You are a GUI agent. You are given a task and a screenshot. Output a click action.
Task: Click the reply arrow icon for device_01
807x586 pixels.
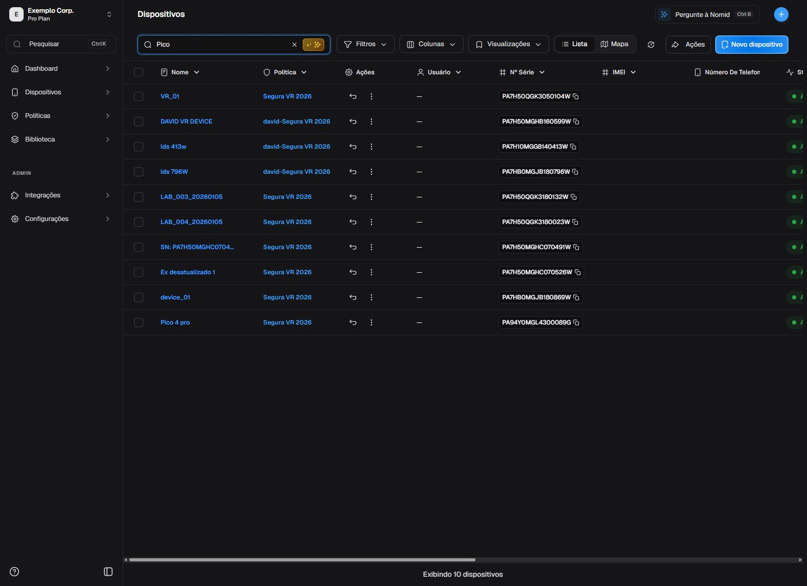pos(353,297)
